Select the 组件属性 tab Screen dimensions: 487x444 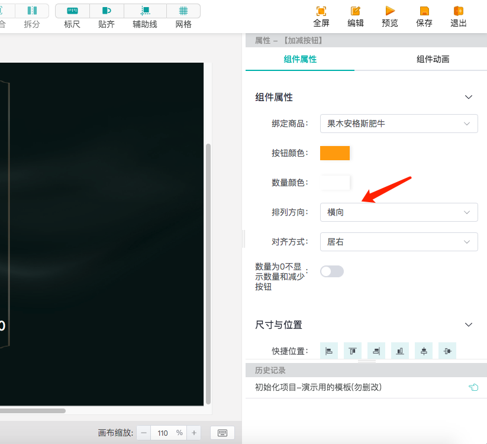299,59
